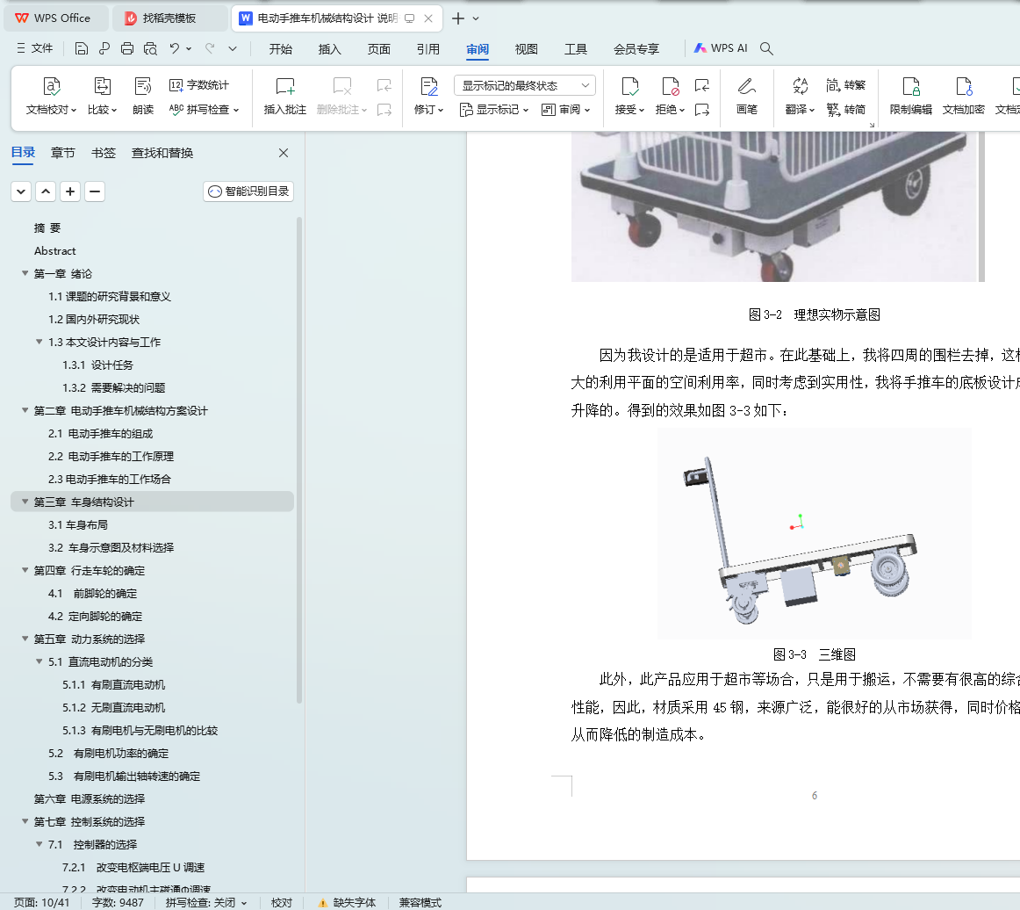This screenshot has width=1020, height=910.
Task: Click 智能识别目录 button
Action: 248,191
